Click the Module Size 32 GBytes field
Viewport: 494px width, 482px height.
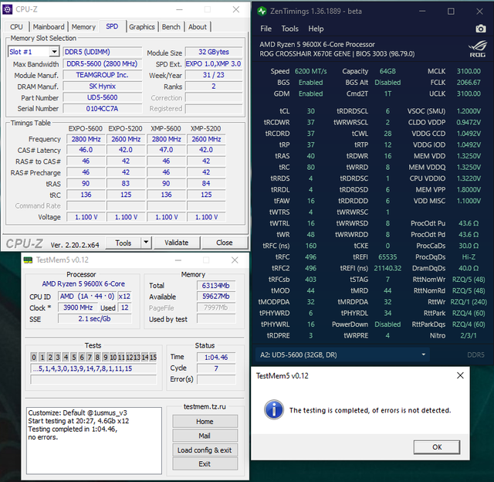(x=214, y=52)
